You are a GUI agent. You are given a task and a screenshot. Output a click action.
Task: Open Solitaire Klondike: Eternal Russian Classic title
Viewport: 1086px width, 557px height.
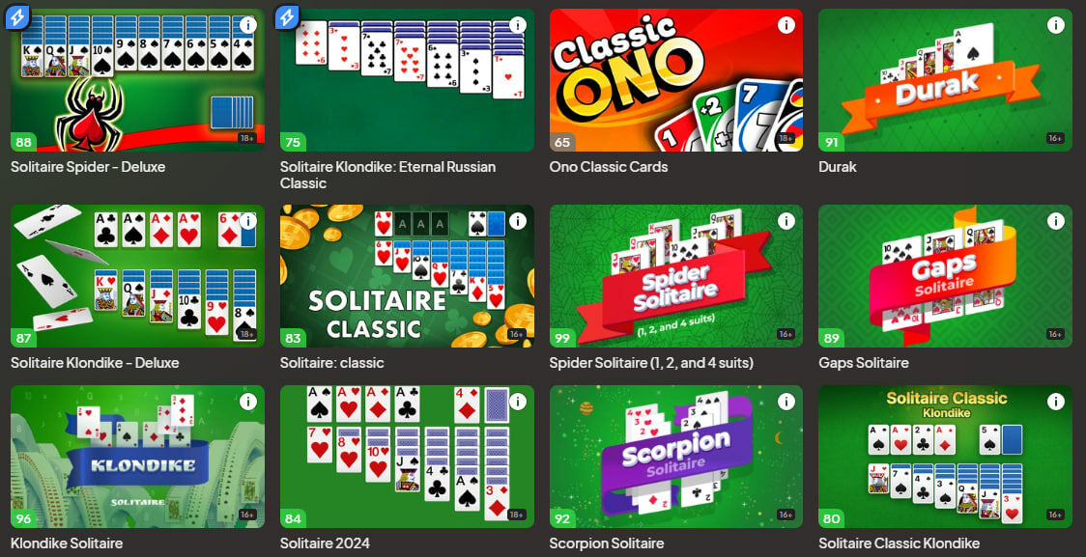point(387,175)
